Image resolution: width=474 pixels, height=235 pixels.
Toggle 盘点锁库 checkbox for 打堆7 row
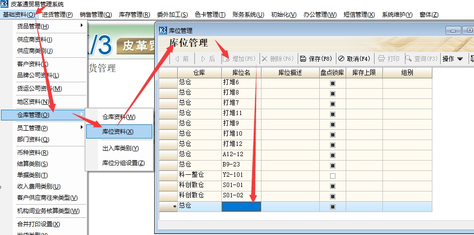pos(333,104)
